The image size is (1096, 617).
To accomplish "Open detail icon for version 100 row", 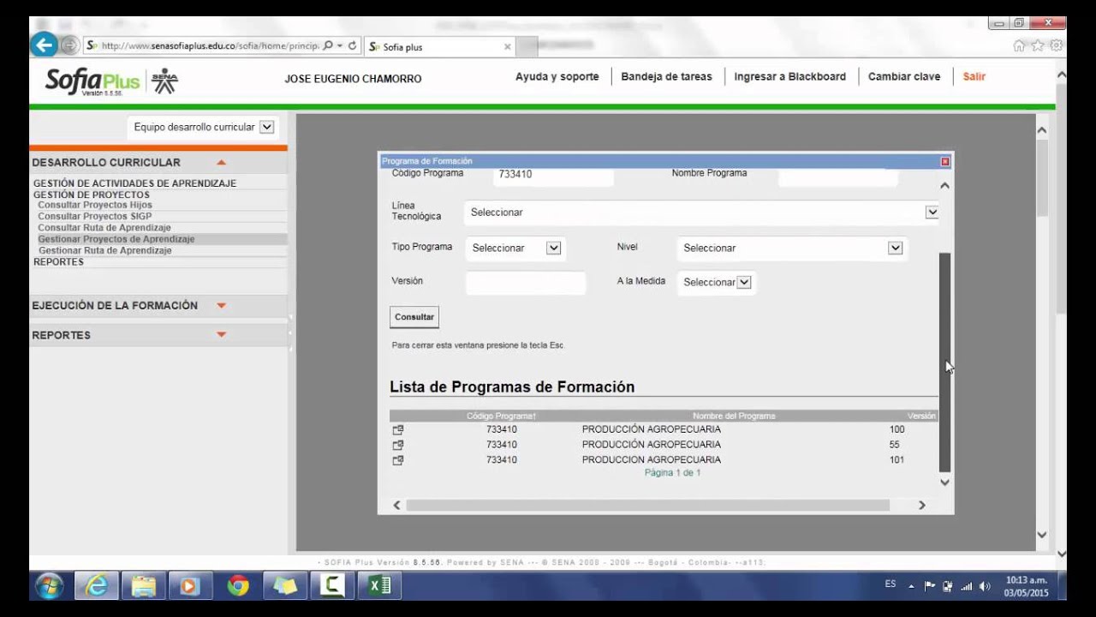I will (x=398, y=429).
